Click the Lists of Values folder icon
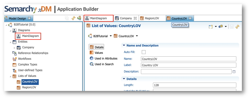The image size is (250, 99). [x=14, y=76]
